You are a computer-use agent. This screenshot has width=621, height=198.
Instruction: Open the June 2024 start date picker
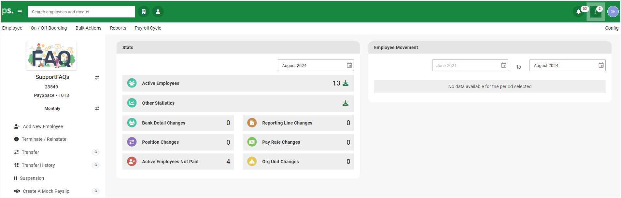coord(503,65)
